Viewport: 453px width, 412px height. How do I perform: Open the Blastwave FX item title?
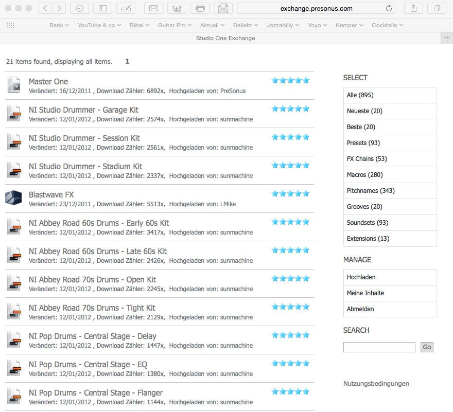pos(51,194)
